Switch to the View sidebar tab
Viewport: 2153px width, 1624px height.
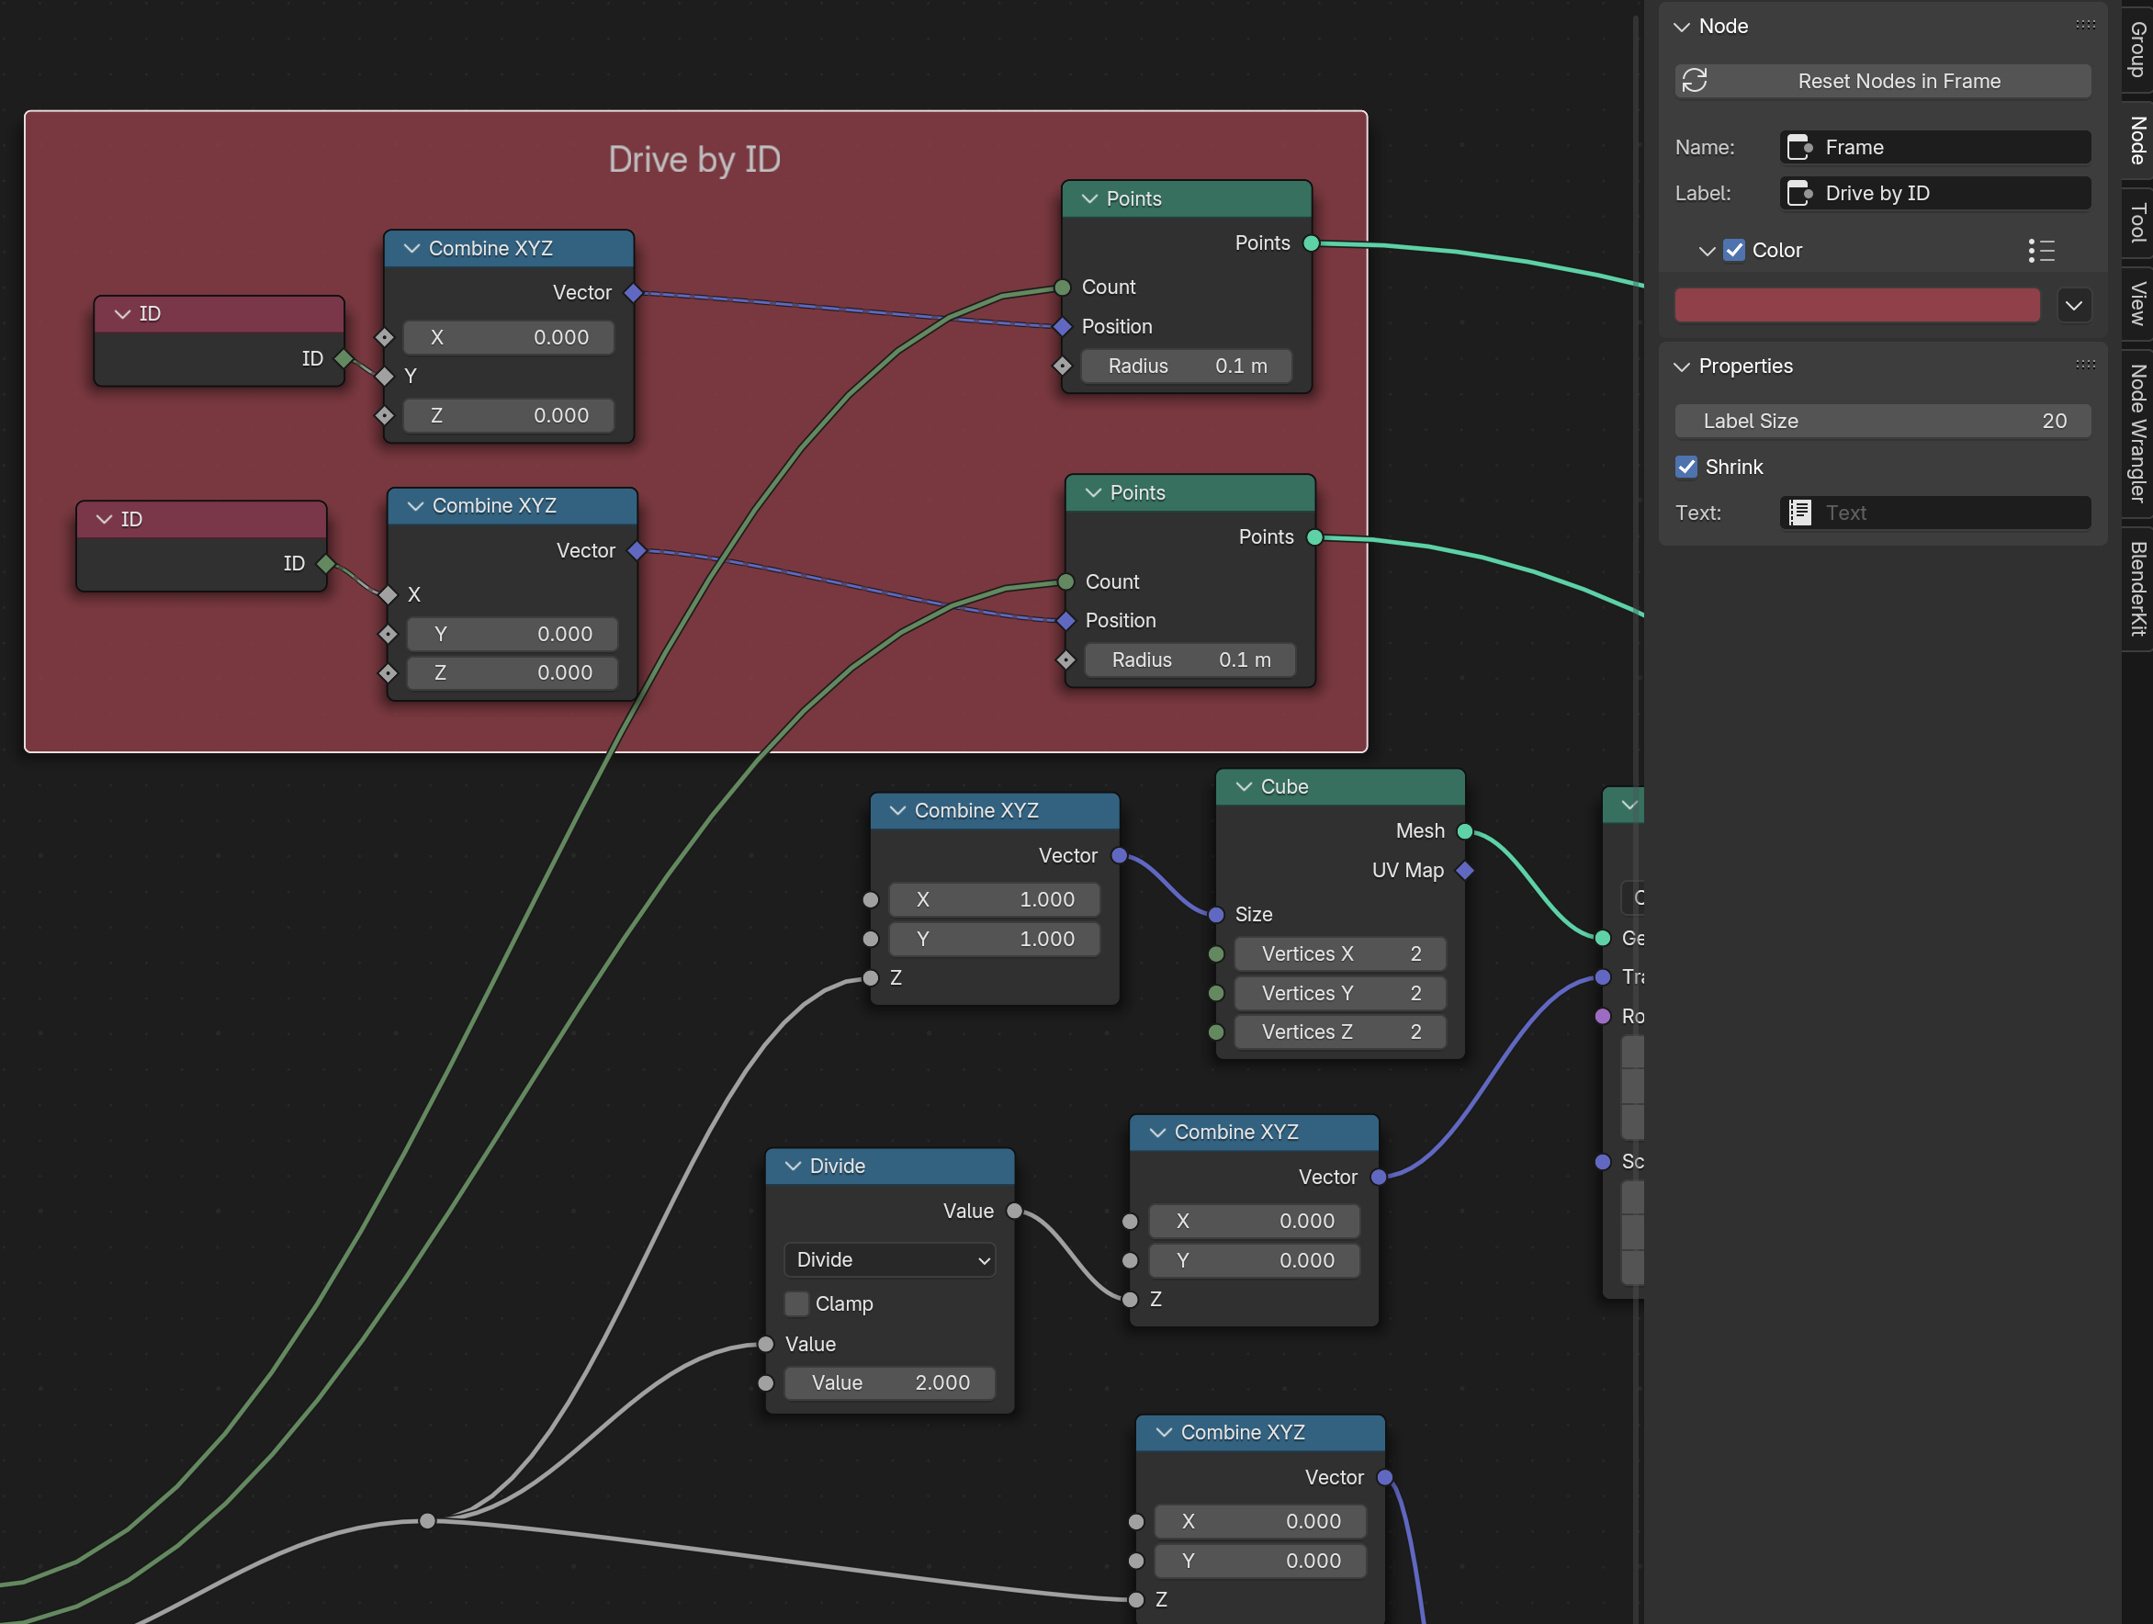[x=2137, y=303]
